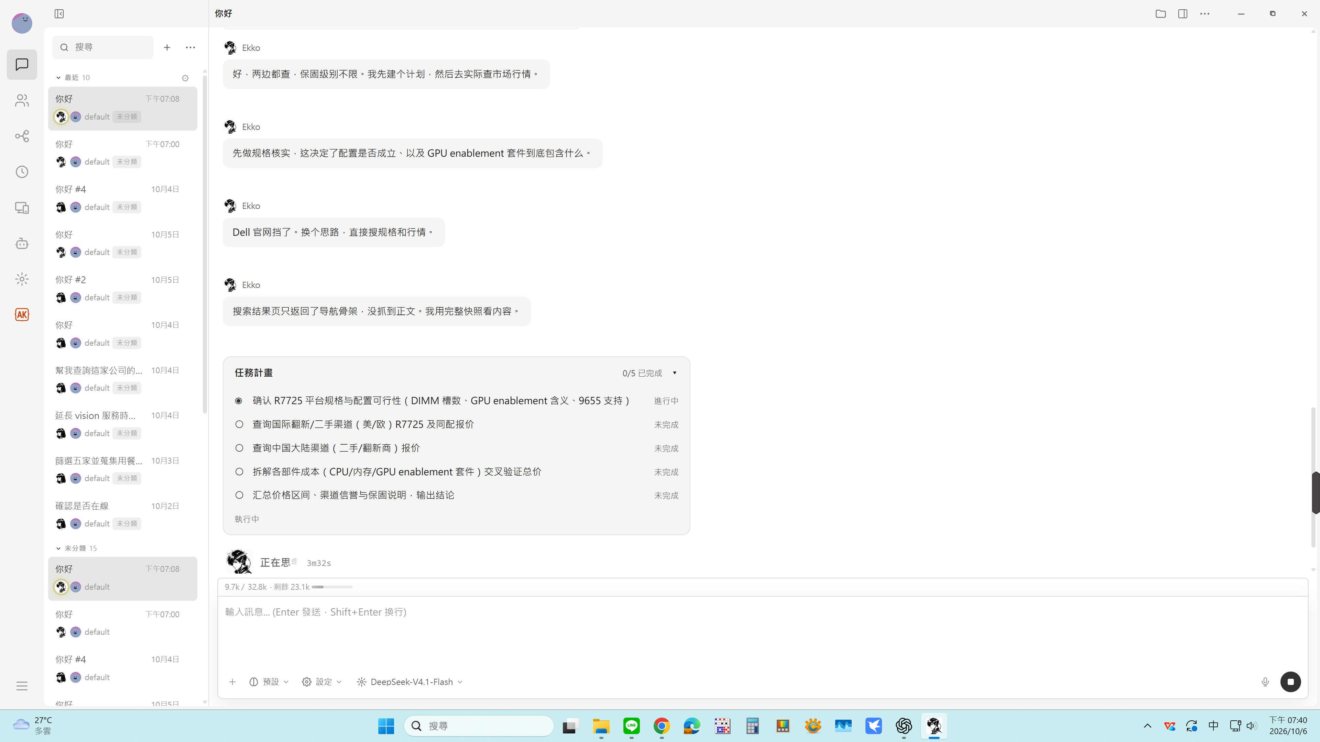Select the 汇总价格区间 task radio
This screenshot has height=742, width=1320.
(239, 495)
